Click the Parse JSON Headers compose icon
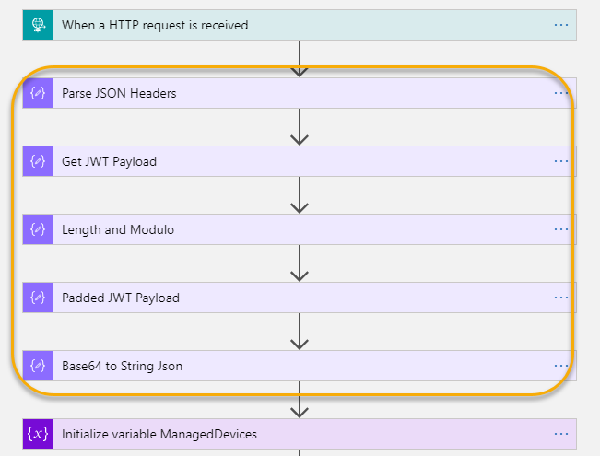The image size is (600, 456). (x=38, y=93)
